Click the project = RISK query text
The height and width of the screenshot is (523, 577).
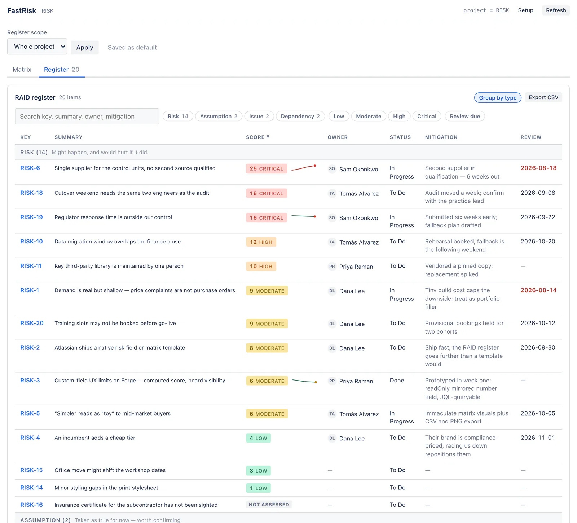tap(486, 10)
